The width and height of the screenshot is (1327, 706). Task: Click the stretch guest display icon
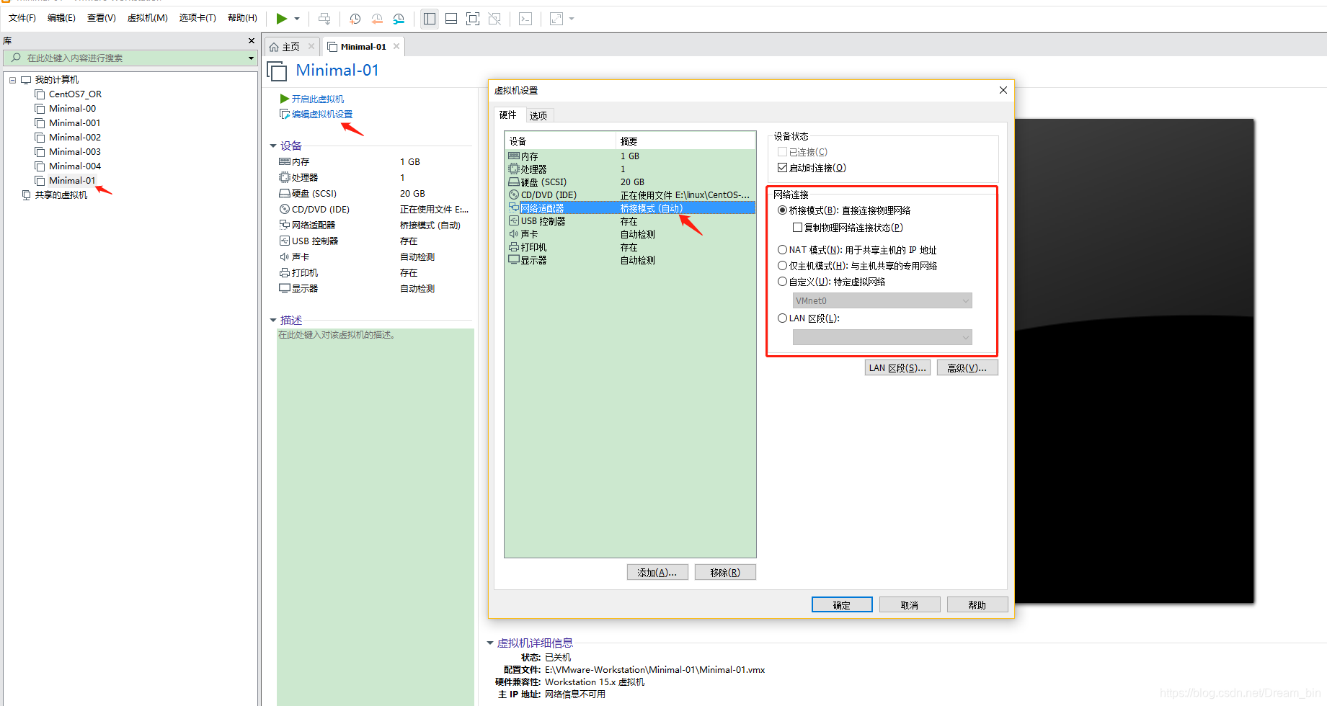[x=556, y=19]
